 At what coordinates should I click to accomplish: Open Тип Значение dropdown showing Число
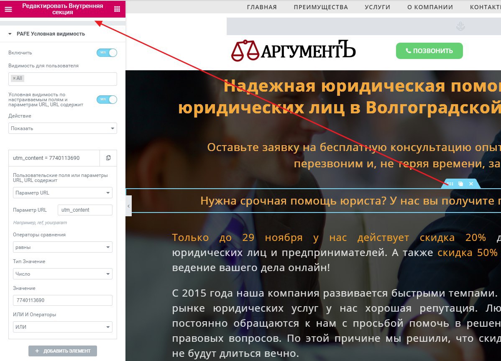tap(63, 274)
